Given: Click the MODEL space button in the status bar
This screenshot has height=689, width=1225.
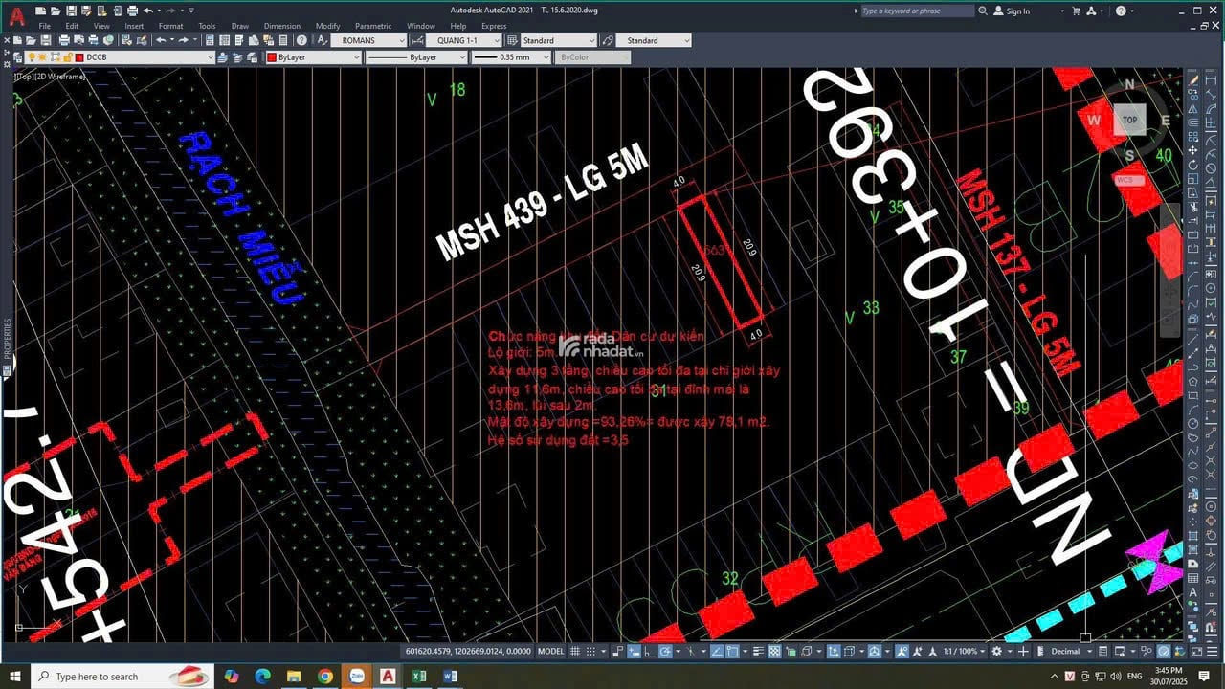Looking at the screenshot, I should (x=550, y=652).
